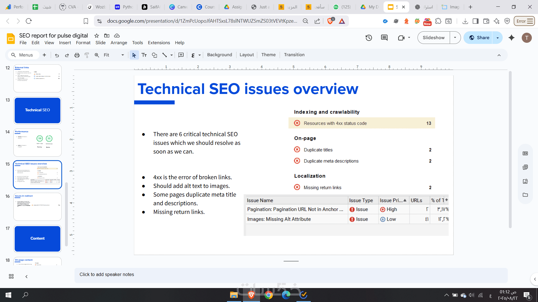Click the Paint format icon
The height and width of the screenshot is (302, 538).
87,55
